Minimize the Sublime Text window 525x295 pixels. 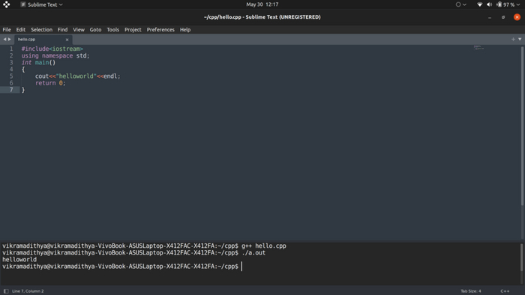coord(490,17)
